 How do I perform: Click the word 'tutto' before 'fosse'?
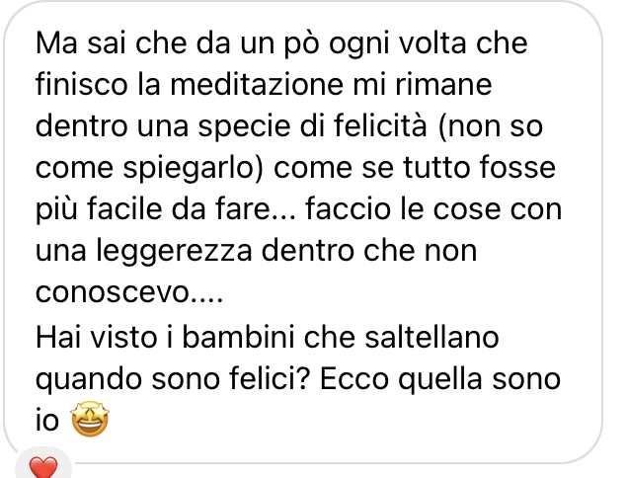coord(436,168)
